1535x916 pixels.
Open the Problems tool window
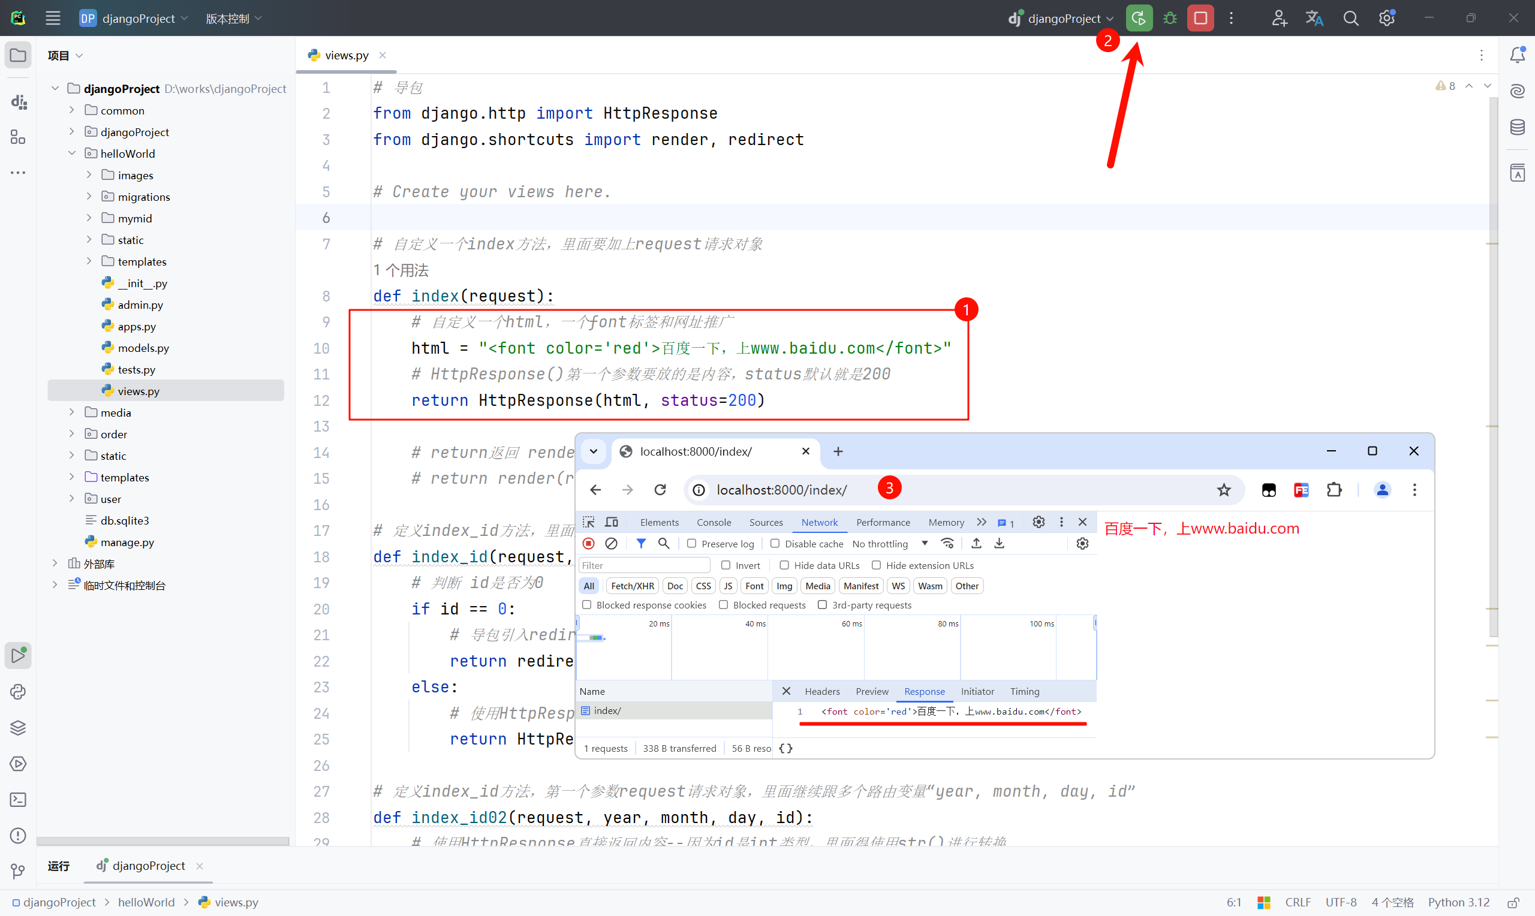point(18,835)
